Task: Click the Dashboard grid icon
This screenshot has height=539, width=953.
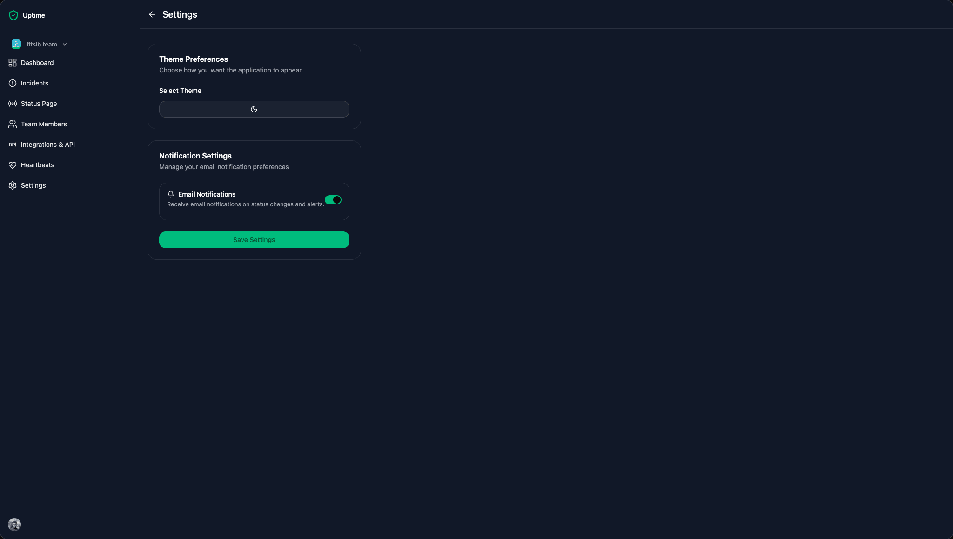Action: point(13,63)
